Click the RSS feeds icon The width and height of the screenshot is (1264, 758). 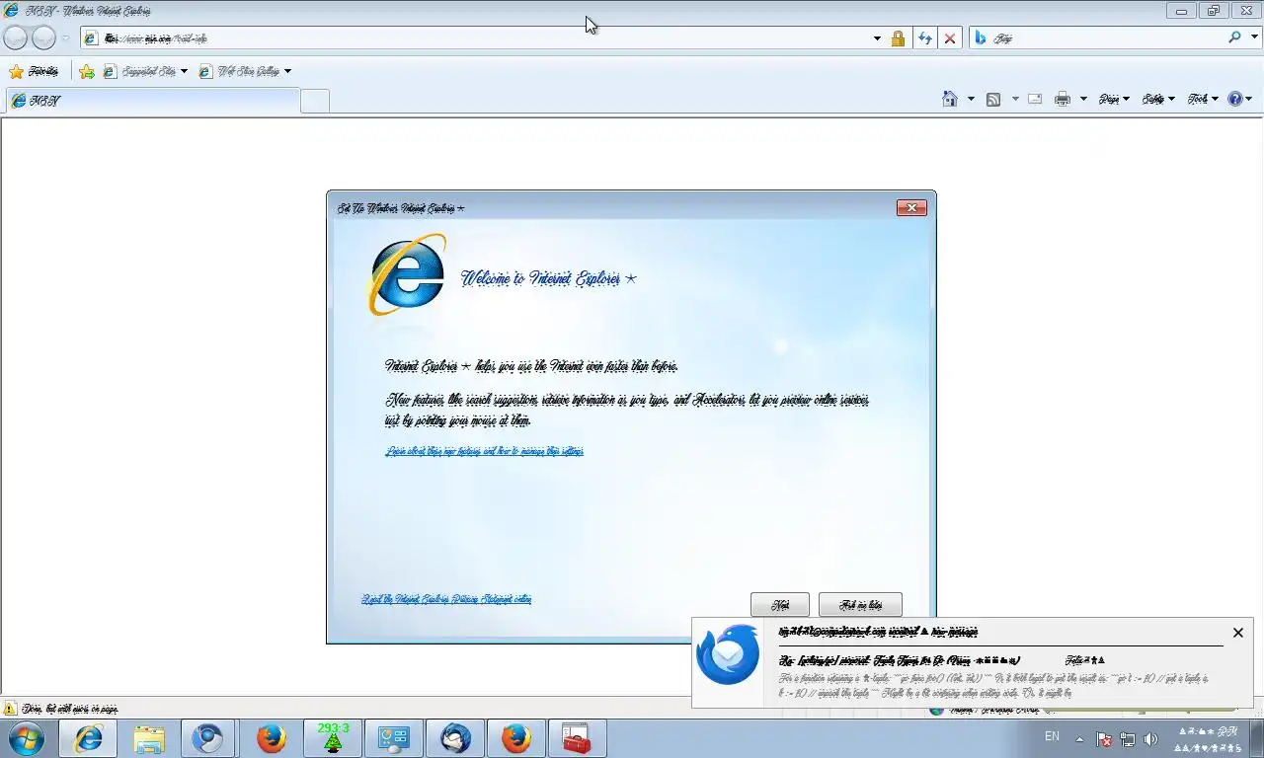pos(993,99)
